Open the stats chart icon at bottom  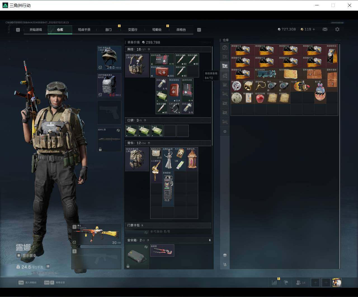(274, 282)
